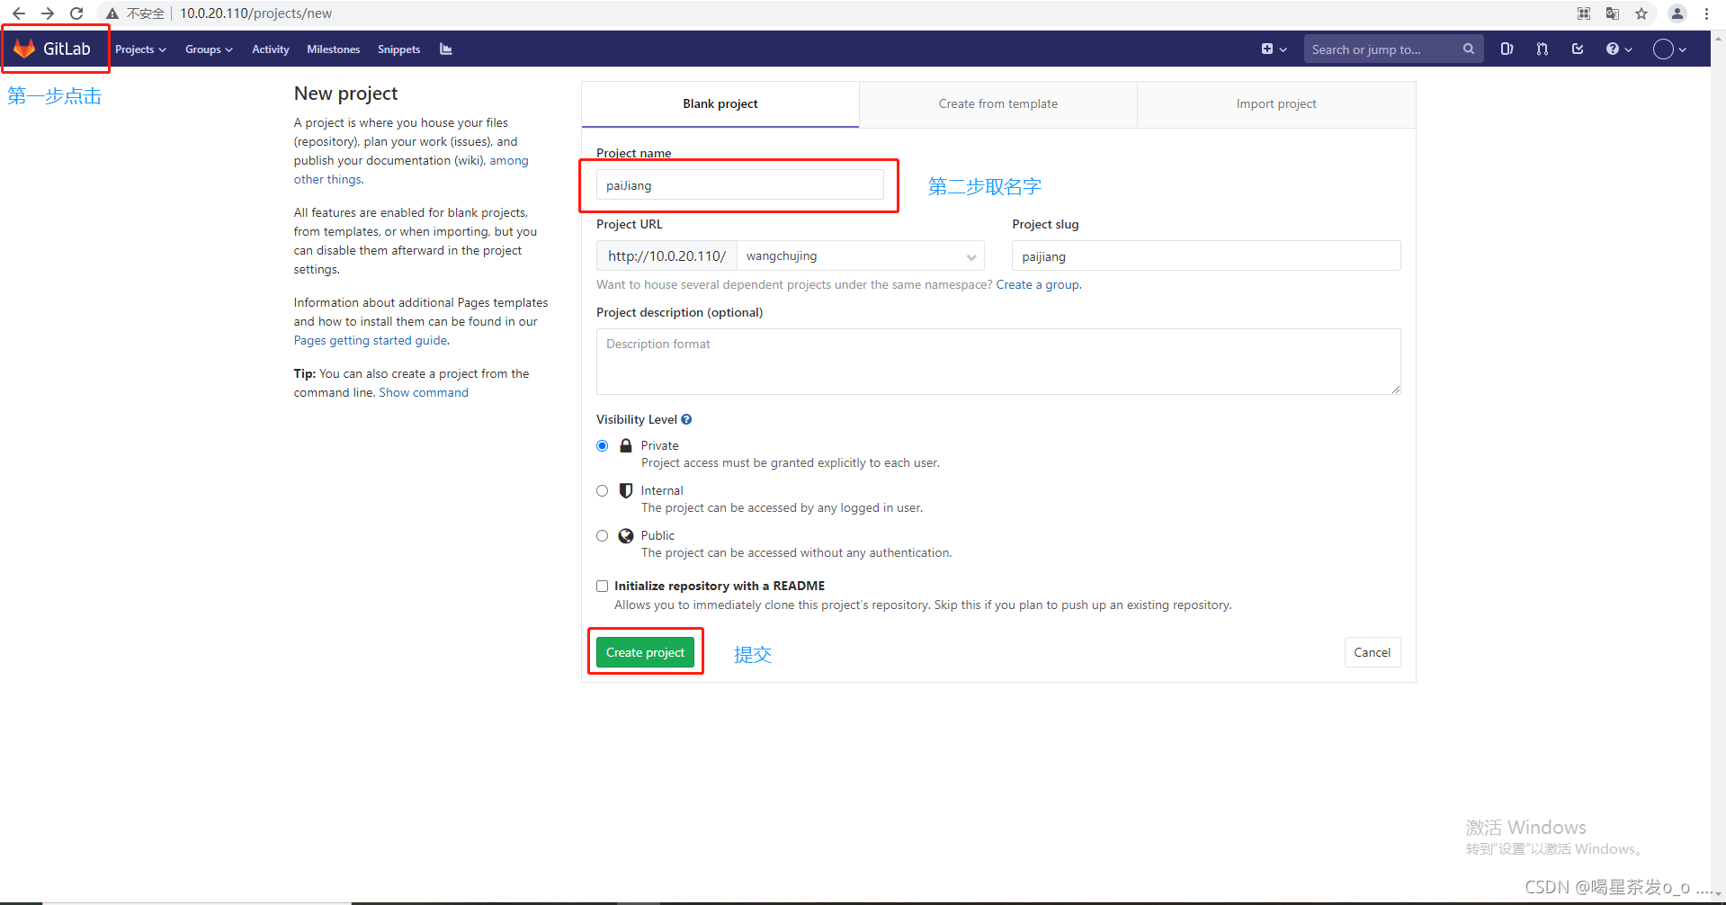Click the translate page icon
Viewport: 1726px width, 905px height.
(x=1613, y=13)
